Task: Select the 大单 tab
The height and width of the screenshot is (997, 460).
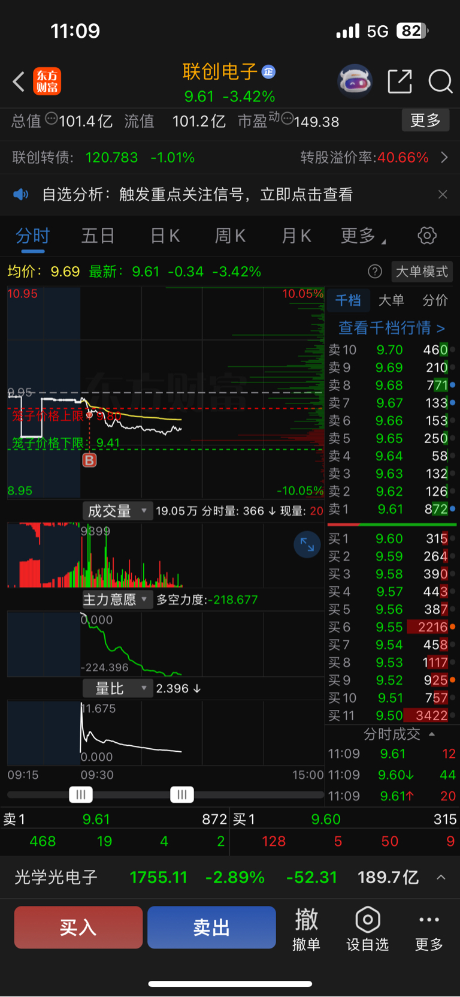Action: click(x=391, y=300)
